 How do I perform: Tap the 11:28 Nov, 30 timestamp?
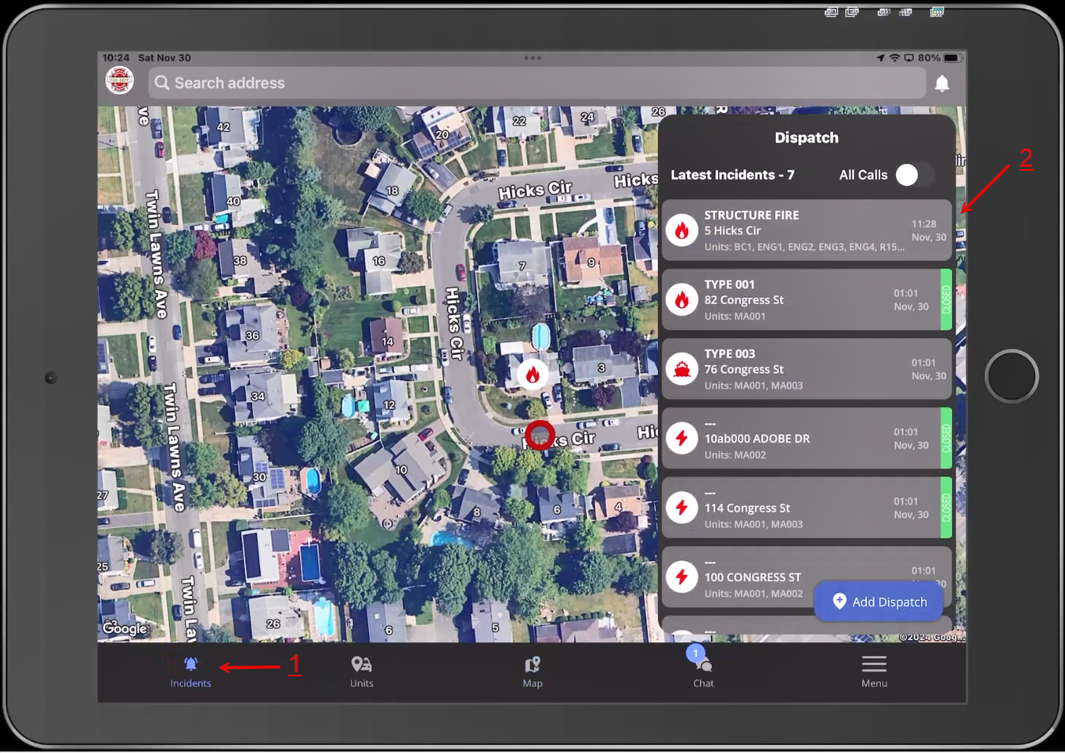pyautogui.click(x=928, y=231)
